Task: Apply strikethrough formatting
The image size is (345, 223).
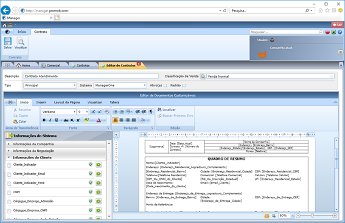Action: click(x=66, y=120)
